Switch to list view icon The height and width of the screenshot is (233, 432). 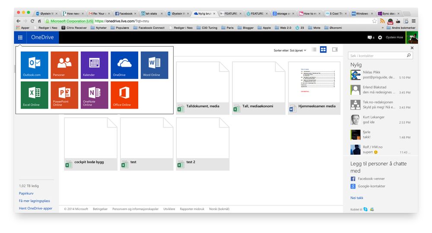point(314,50)
